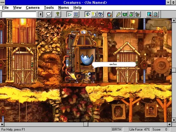
Task: Toggle the hand pointer toolbar icon
Action: point(88,14)
